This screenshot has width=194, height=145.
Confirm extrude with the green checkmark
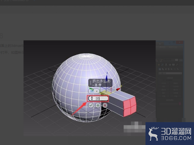tap(91, 105)
